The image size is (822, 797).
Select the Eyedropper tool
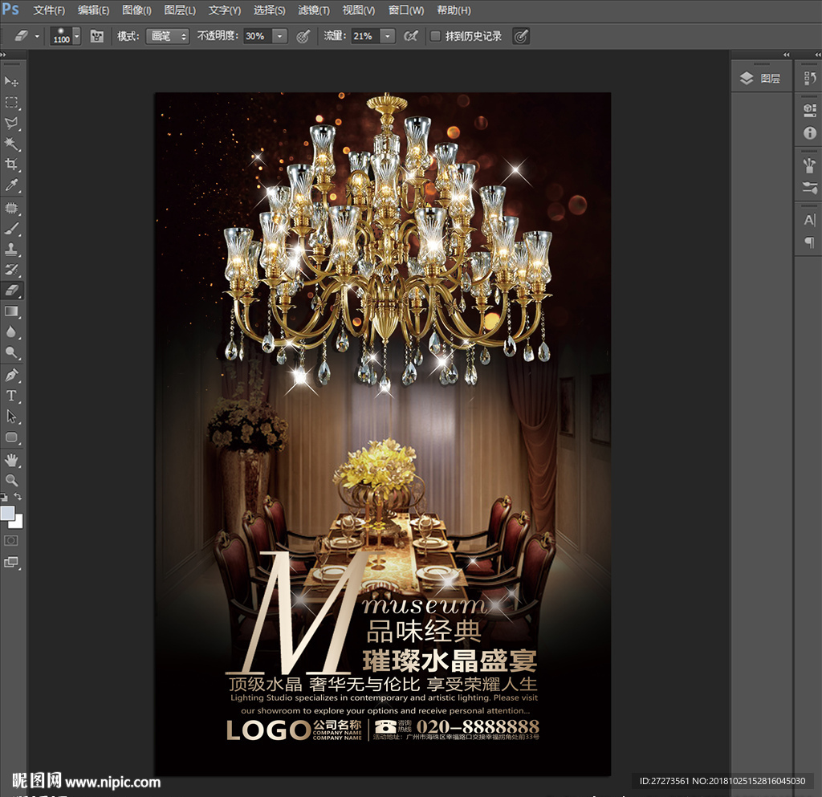pos(11,185)
